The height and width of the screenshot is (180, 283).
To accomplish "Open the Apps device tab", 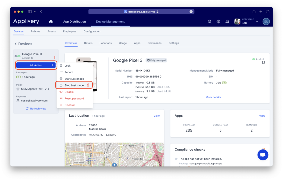I will click(137, 43).
